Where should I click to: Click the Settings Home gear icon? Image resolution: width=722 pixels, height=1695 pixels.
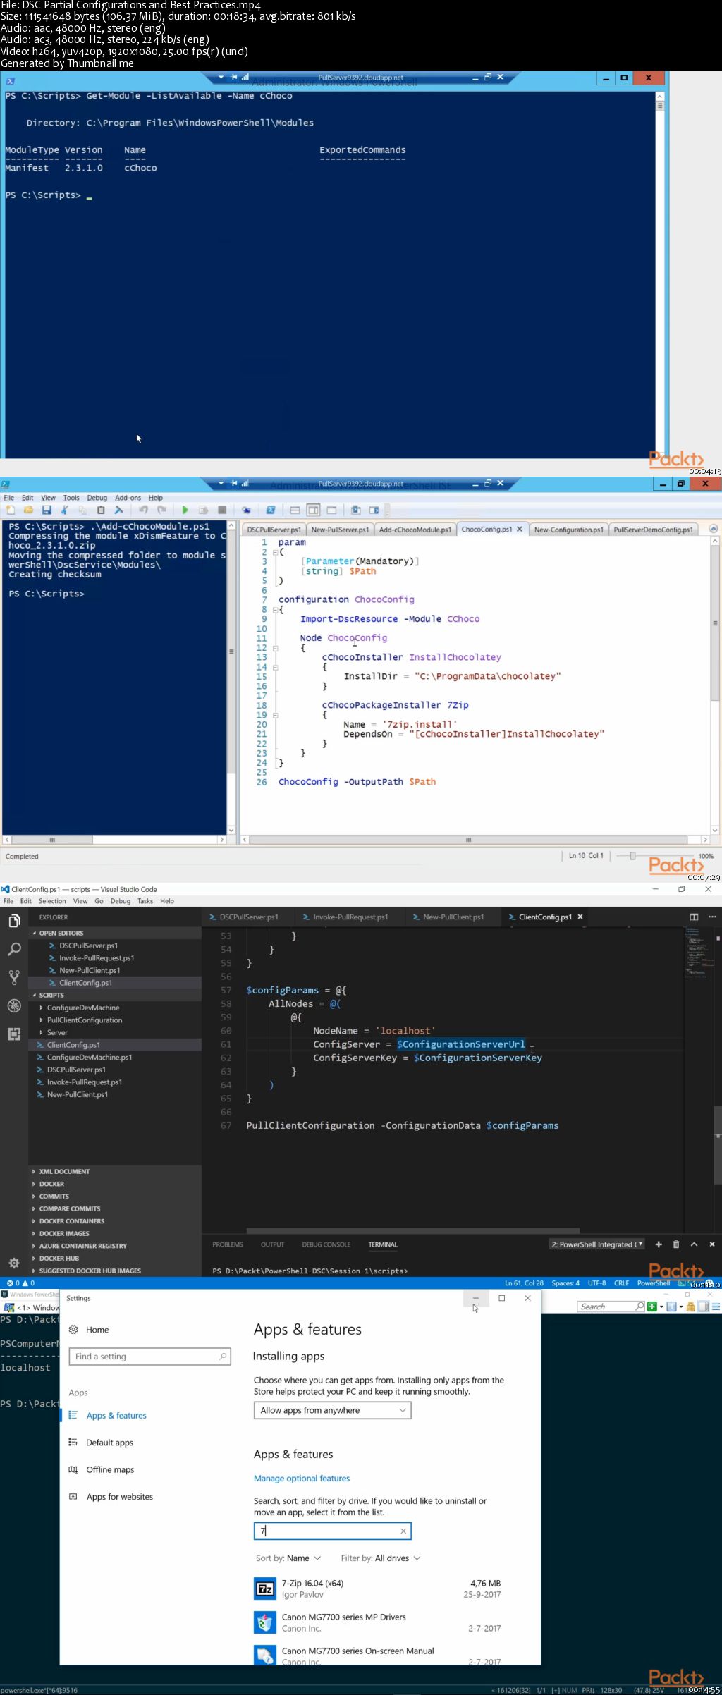[73, 1330]
